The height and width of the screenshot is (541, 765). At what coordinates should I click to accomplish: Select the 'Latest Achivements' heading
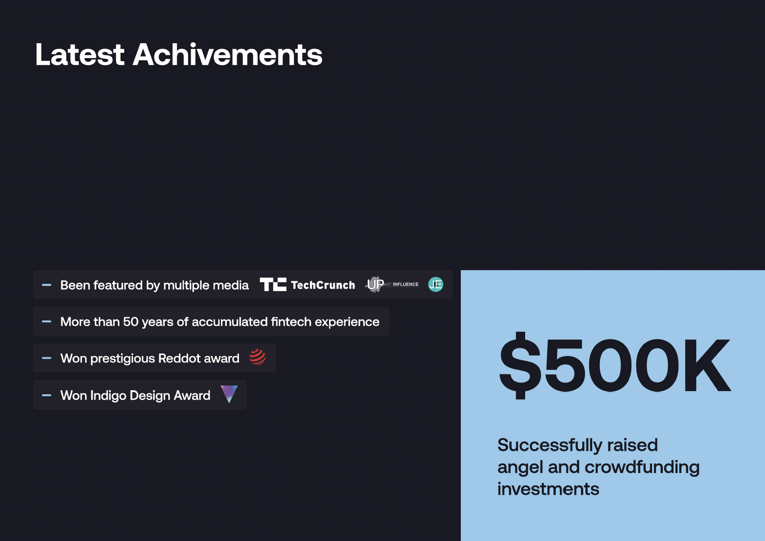coord(179,54)
